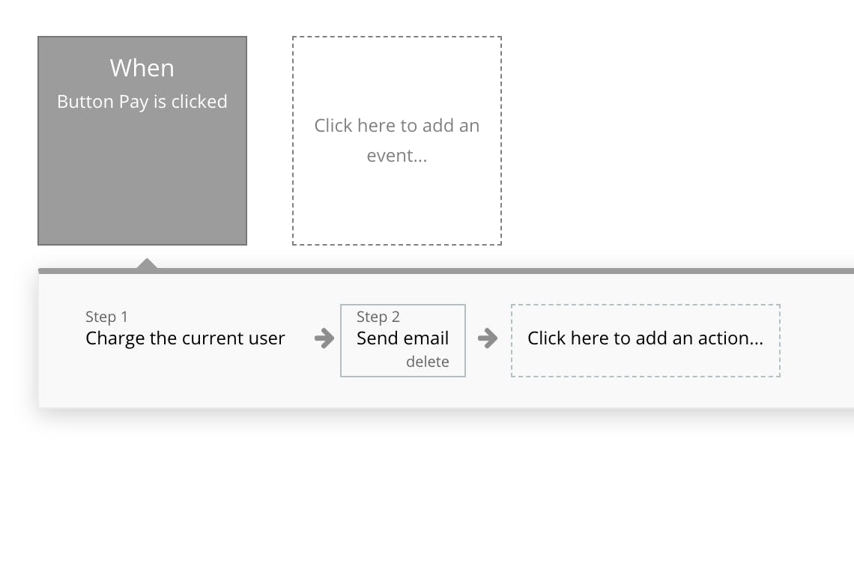The height and width of the screenshot is (569, 854).
Task: Click the empty lower area of the When box
Action: pyautogui.click(x=142, y=195)
